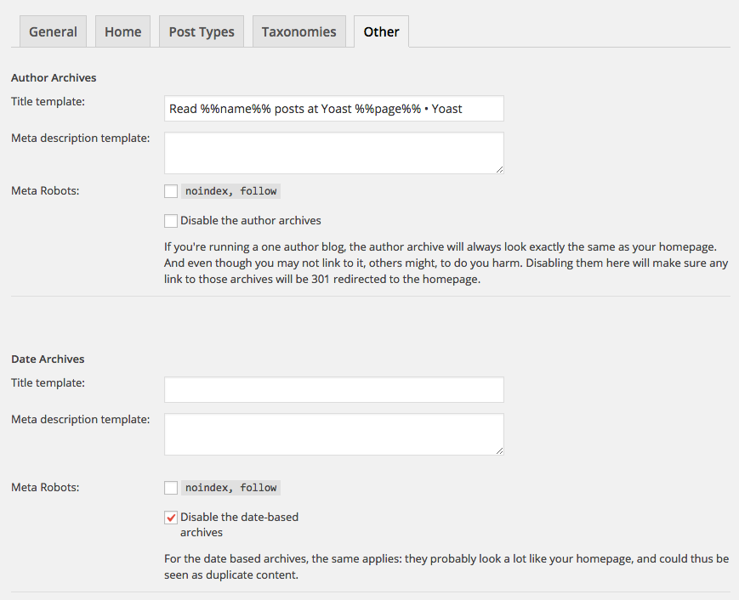The image size is (739, 600).
Task: Click the Date Archives noindex, follow label
Action: pyautogui.click(x=231, y=488)
